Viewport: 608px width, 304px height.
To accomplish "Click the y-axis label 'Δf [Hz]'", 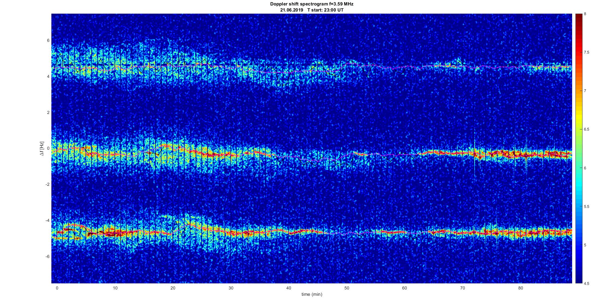I will [42, 149].
